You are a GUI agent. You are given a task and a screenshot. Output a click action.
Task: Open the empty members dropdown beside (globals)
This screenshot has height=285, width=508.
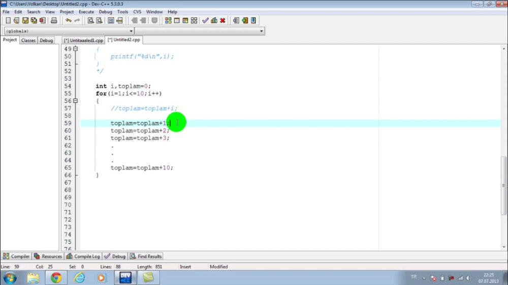(200, 31)
